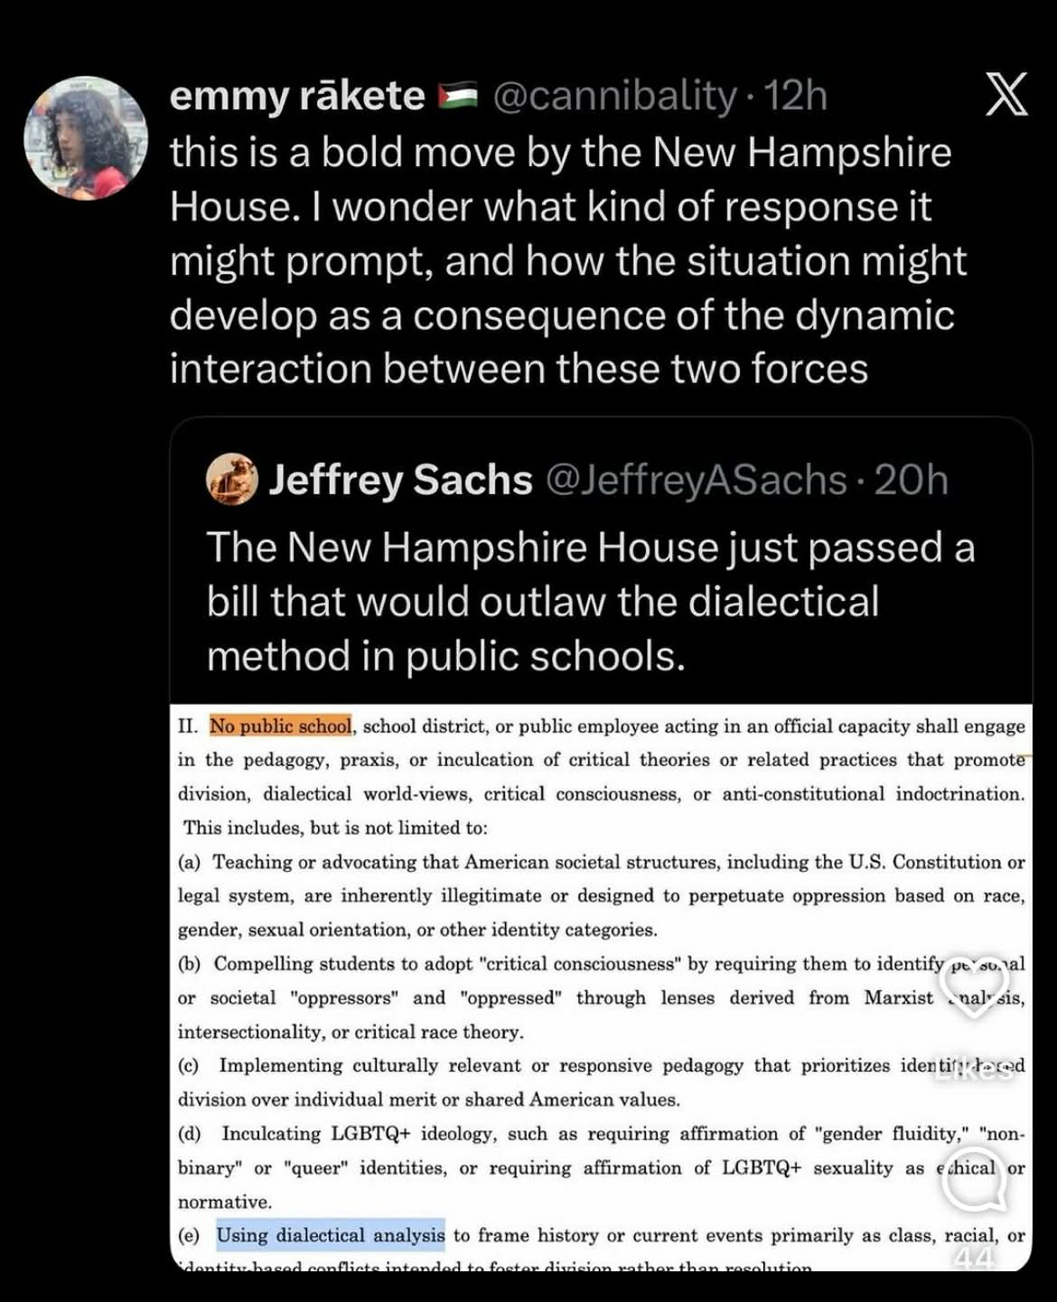Click the X logo icon
This screenshot has height=1302, width=1057.
[x=1006, y=95]
